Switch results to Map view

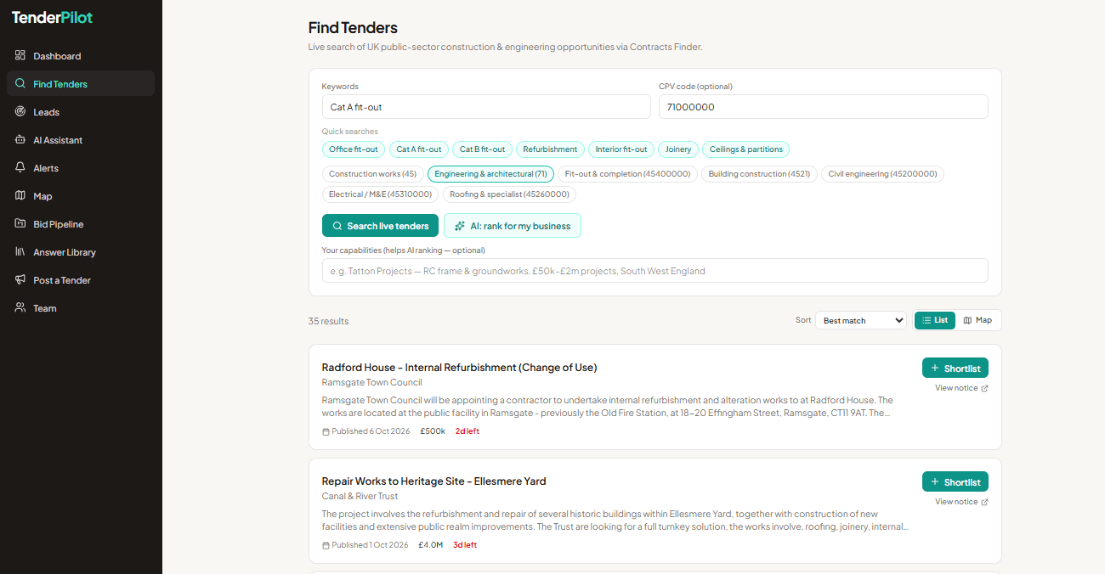tap(977, 320)
